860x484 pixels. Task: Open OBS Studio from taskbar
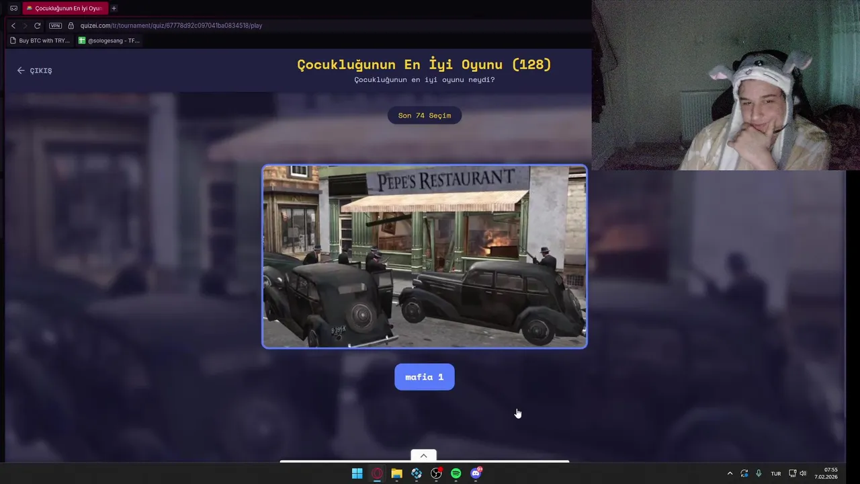[x=436, y=473]
